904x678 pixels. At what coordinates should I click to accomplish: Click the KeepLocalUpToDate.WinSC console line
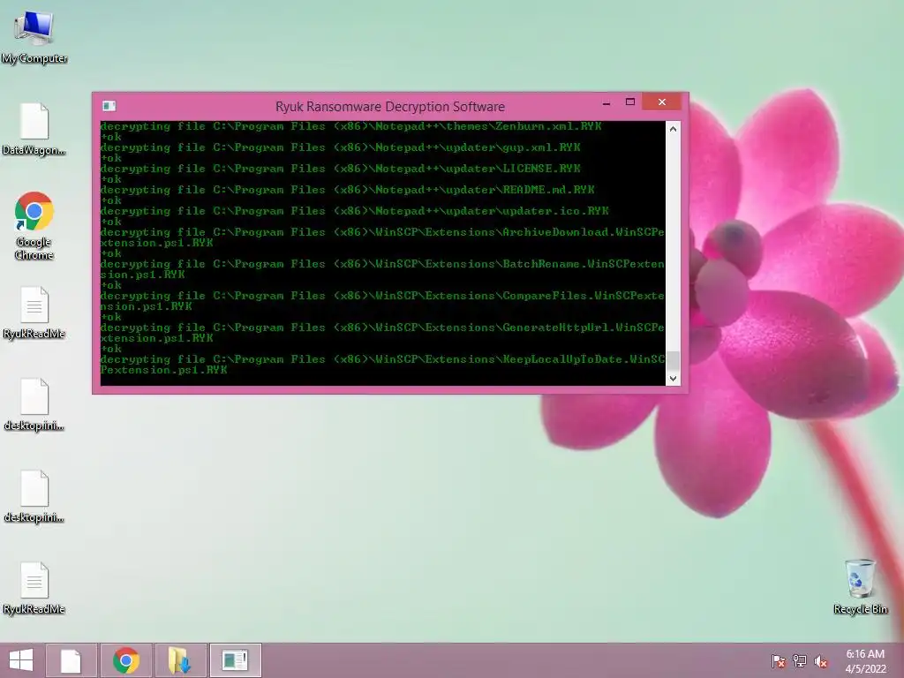tap(382, 365)
